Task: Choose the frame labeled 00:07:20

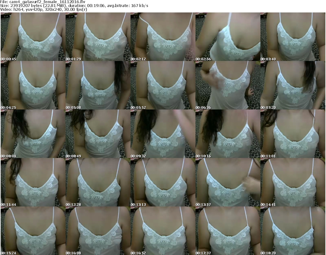Action: (293, 85)
